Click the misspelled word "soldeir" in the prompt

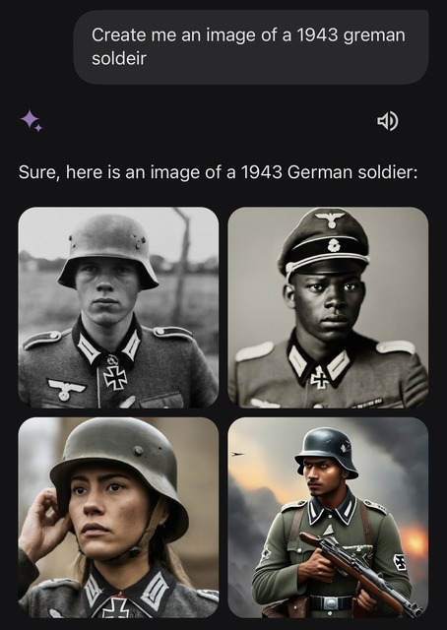(x=118, y=59)
